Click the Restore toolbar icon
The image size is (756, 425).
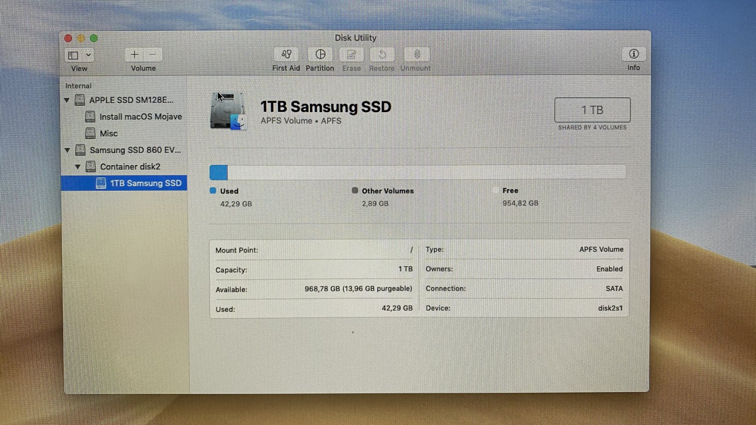(382, 54)
